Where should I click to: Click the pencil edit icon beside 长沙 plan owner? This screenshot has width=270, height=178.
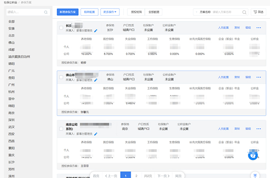pos(96,31)
